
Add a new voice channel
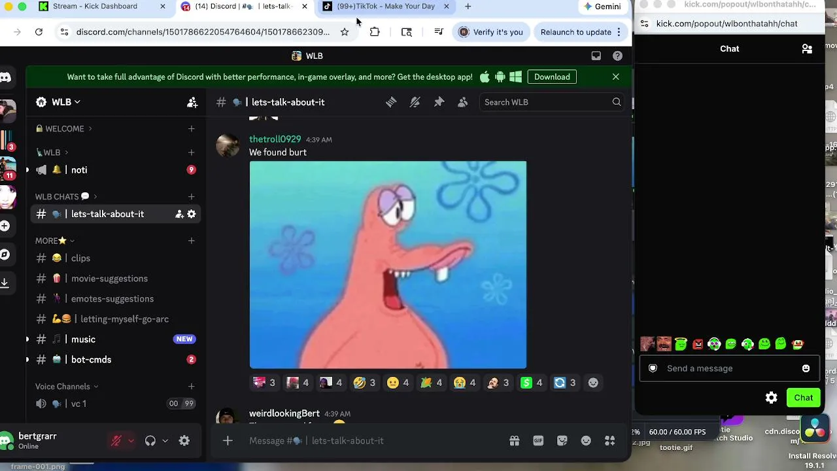point(191,387)
